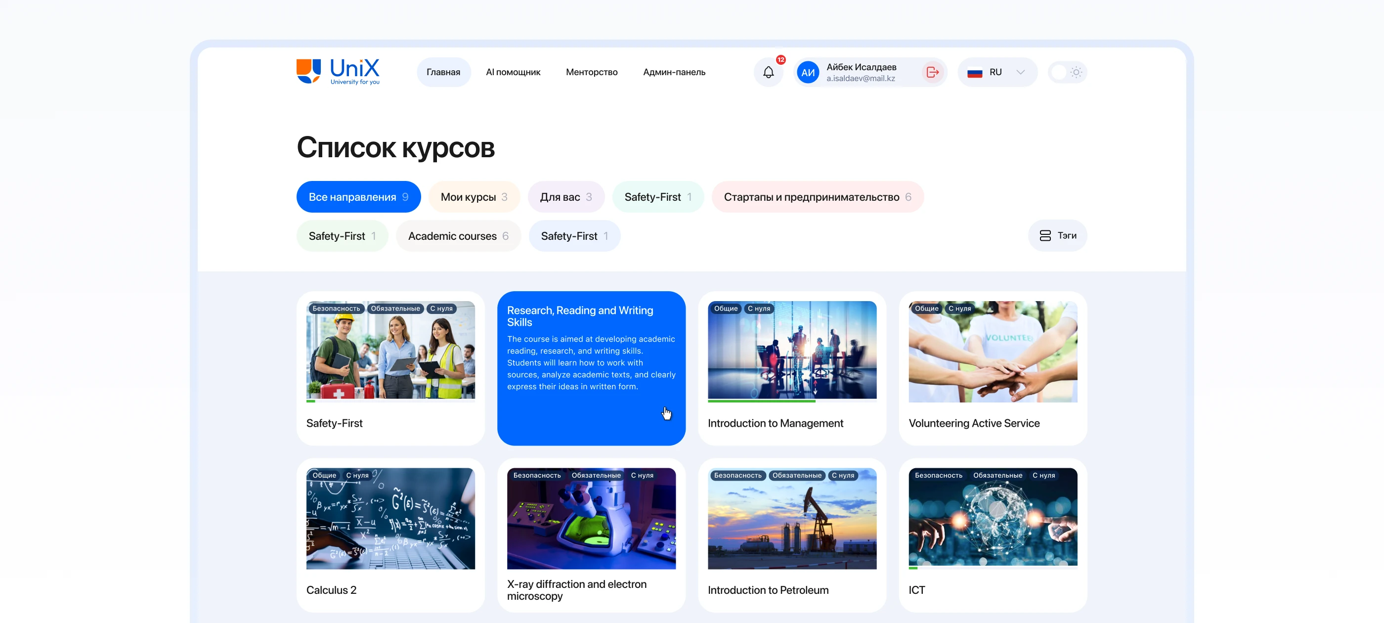This screenshot has height=623, width=1384.
Task: Click the Russian flag in language selector
Action: coord(976,72)
